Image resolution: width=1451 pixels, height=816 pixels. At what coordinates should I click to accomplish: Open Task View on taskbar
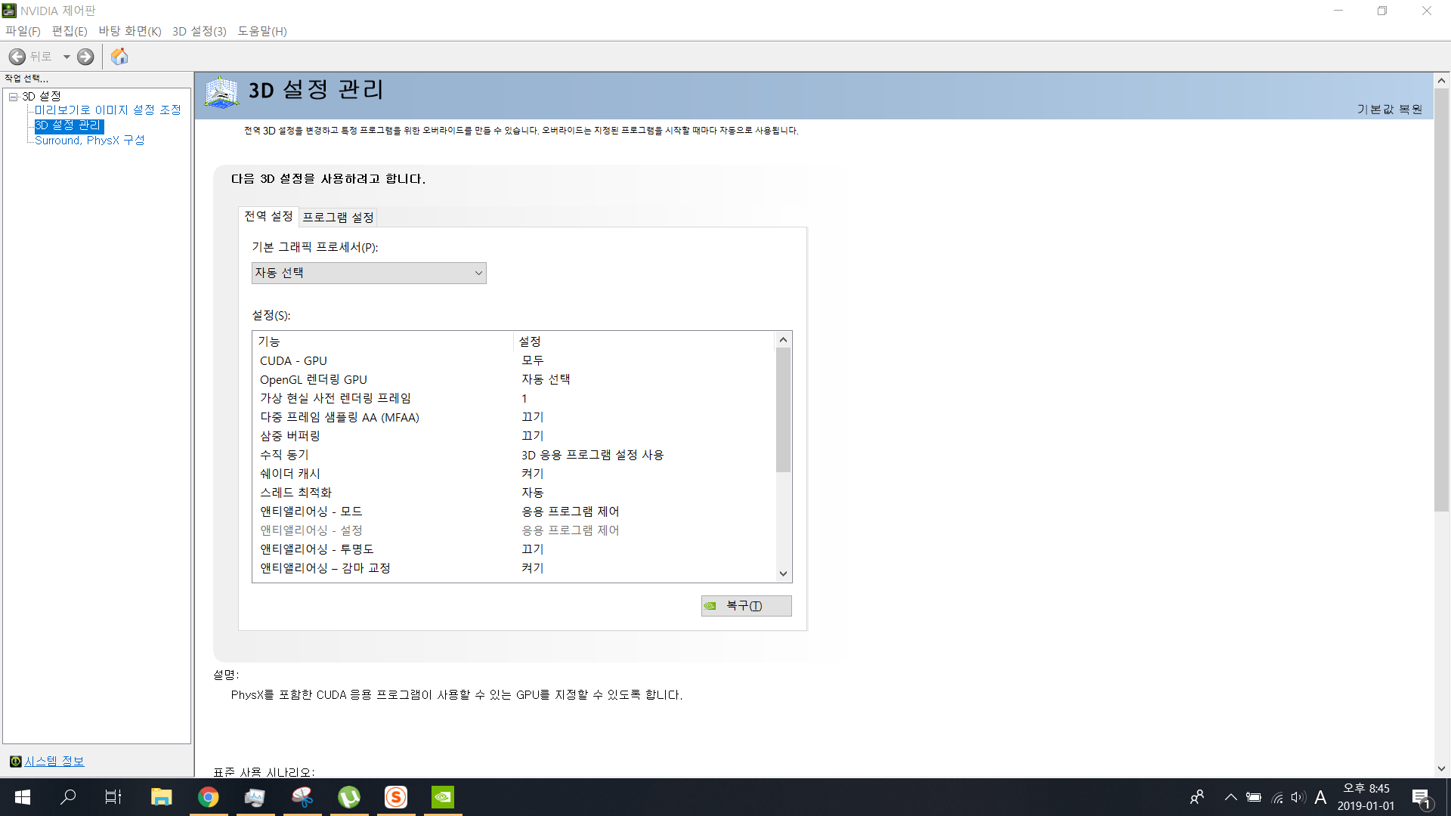click(113, 797)
